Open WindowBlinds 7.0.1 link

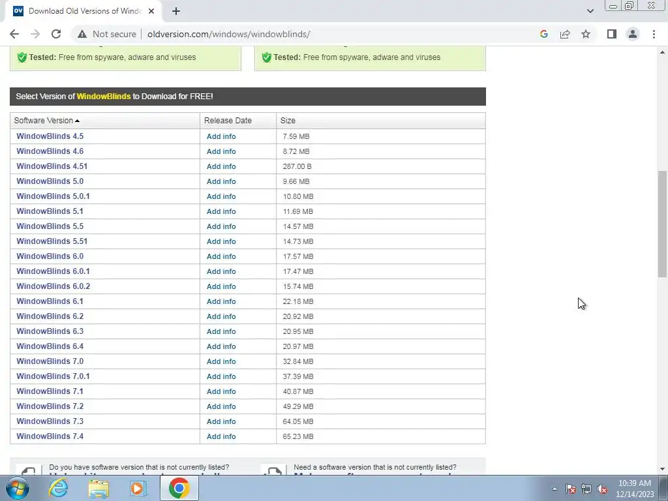[53, 376]
